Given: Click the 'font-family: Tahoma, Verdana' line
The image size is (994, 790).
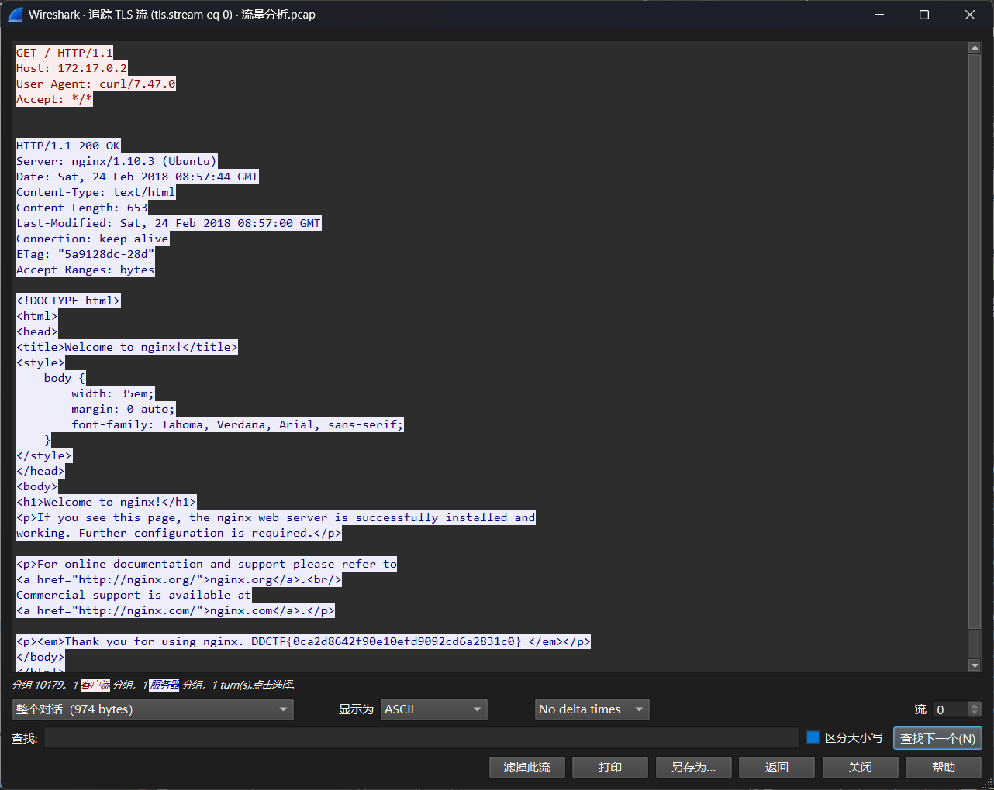Looking at the screenshot, I should tap(237, 424).
